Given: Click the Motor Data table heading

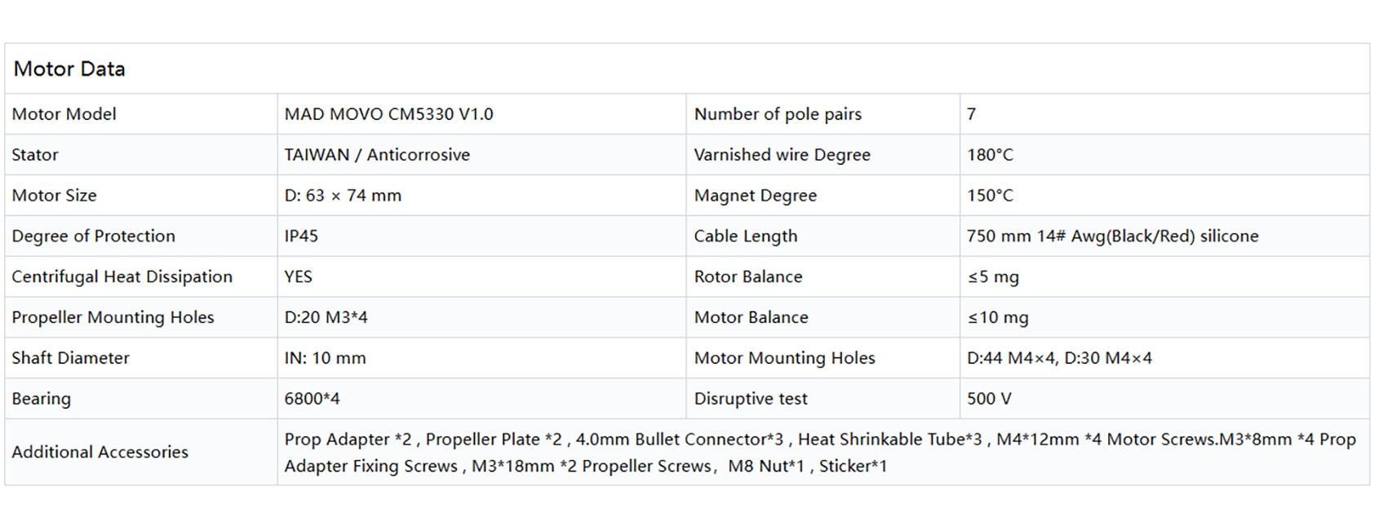Looking at the screenshot, I should pos(69,69).
